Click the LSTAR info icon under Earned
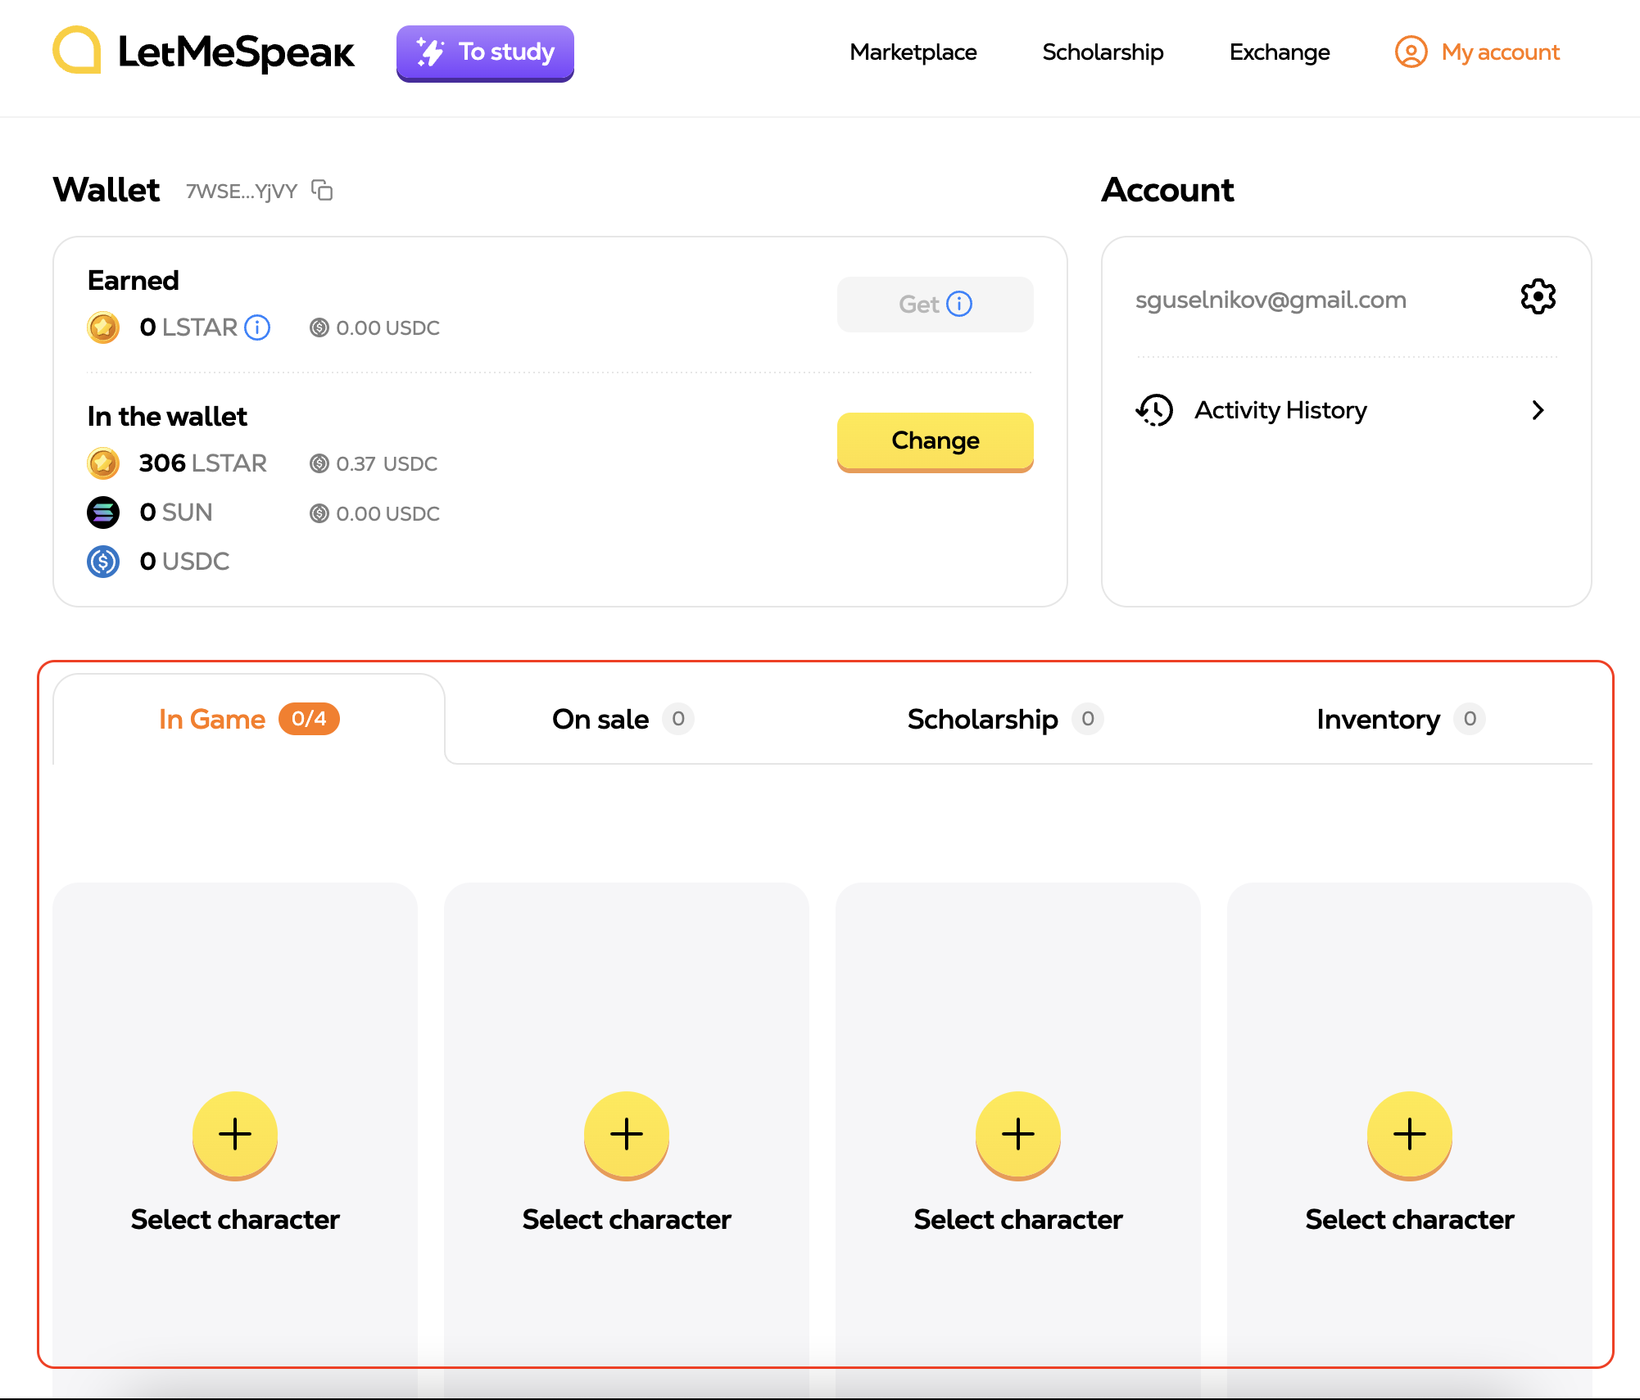The width and height of the screenshot is (1640, 1400). click(x=257, y=327)
